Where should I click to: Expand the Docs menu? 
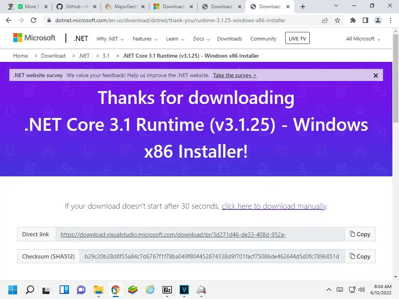click(x=201, y=39)
